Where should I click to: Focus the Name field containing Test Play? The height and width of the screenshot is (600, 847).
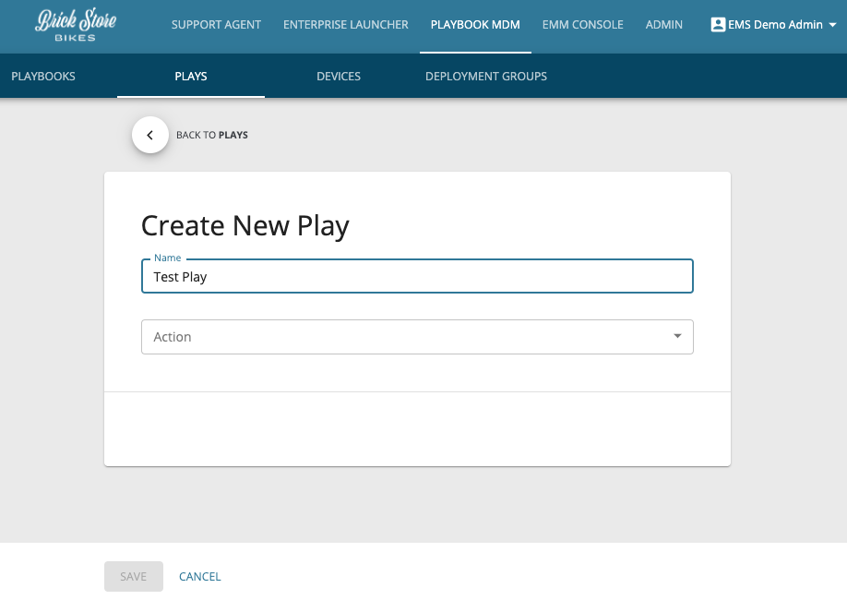[x=416, y=277]
